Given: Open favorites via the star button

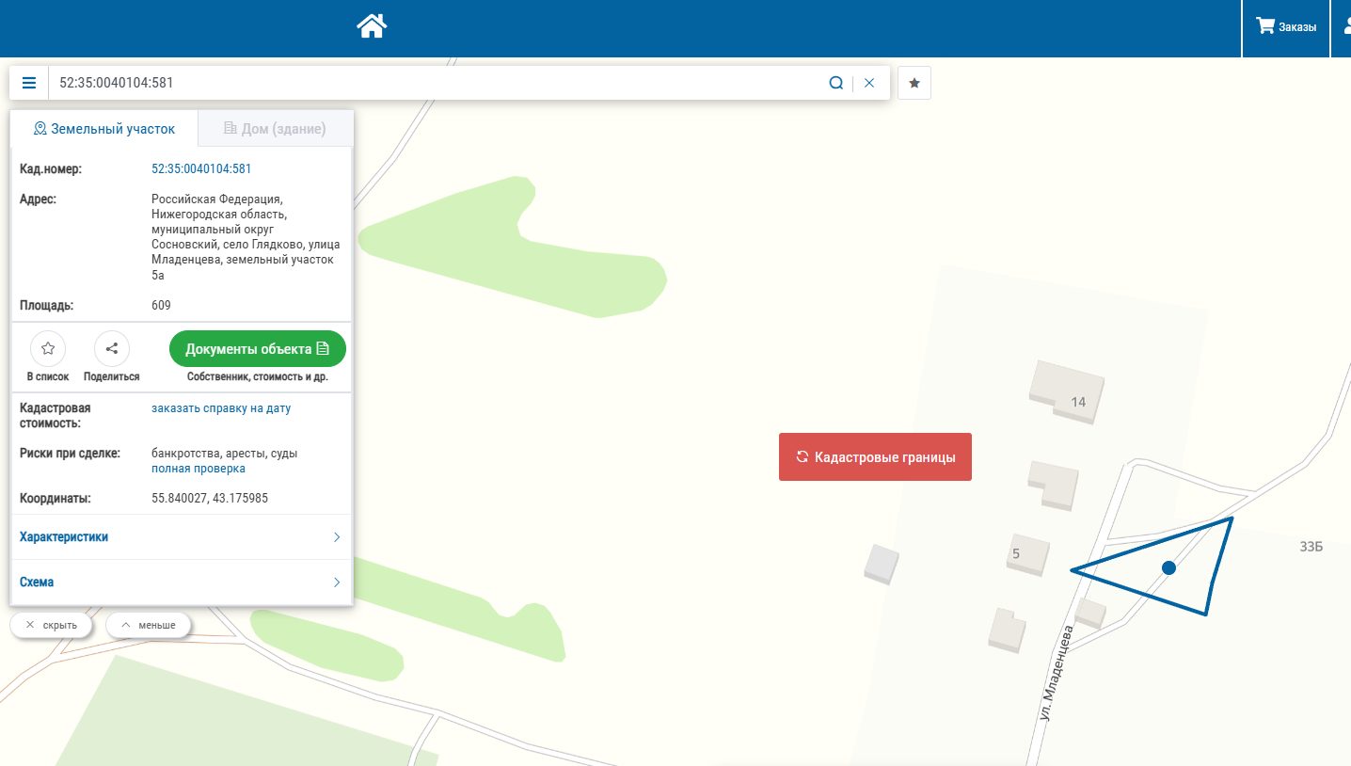Looking at the screenshot, I should point(914,83).
